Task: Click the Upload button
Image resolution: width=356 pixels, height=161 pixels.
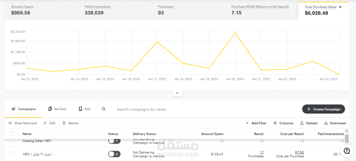Action: (309, 123)
